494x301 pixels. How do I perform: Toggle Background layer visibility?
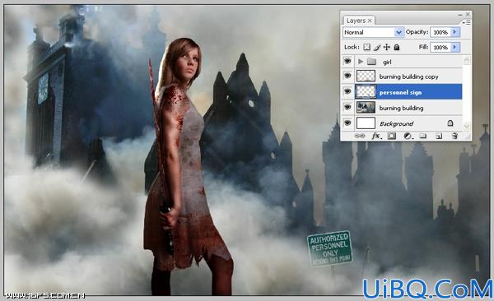point(347,123)
